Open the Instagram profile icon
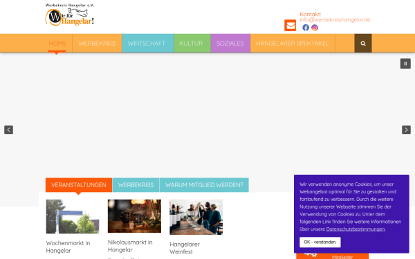The width and height of the screenshot is (415, 259). pyautogui.click(x=315, y=28)
